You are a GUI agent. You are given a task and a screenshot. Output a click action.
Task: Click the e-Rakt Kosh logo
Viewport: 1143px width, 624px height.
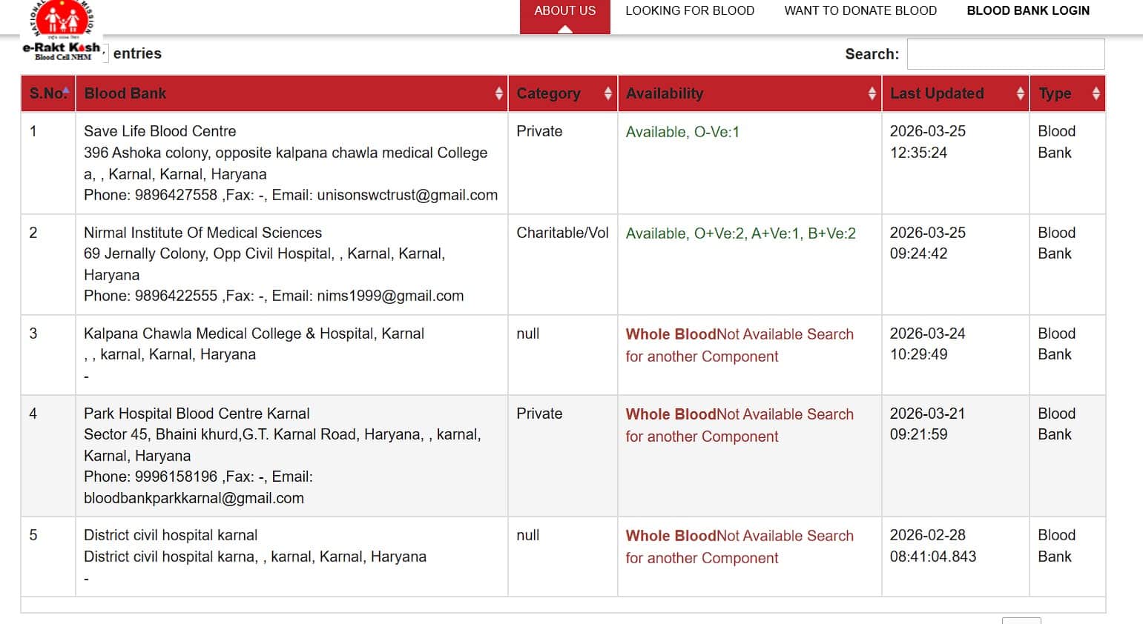click(61, 30)
